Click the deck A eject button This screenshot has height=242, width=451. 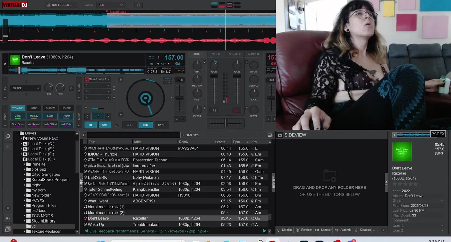pos(121,79)
